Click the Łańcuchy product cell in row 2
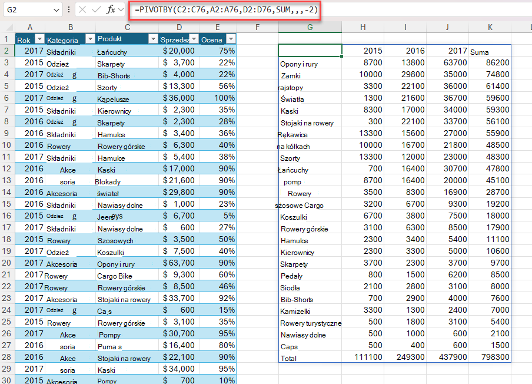 point(112,52)
